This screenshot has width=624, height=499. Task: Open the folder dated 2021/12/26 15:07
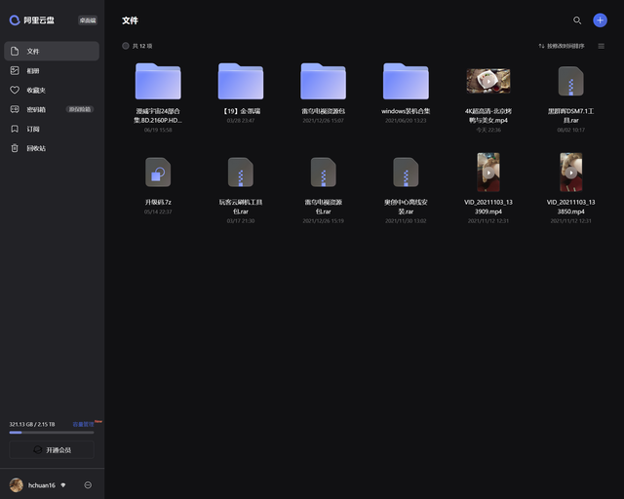pos(323,81)
